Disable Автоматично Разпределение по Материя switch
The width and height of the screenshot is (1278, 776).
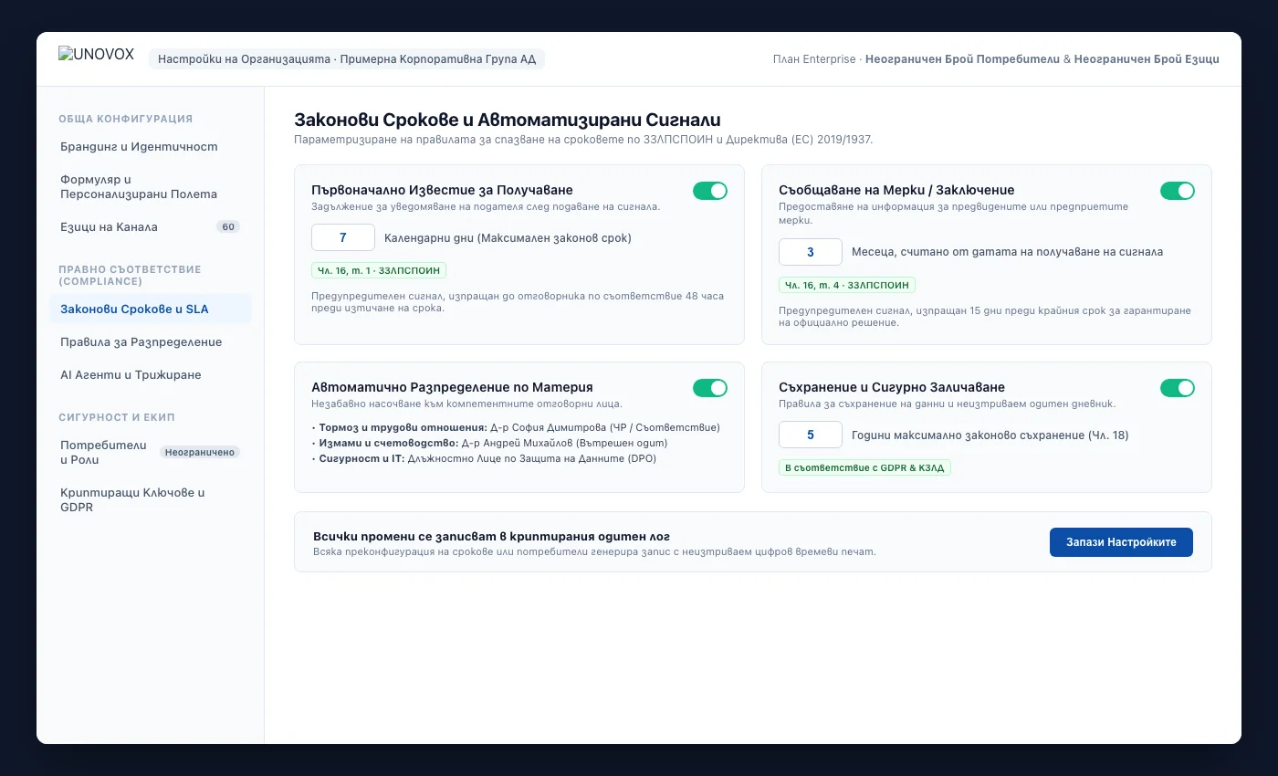click(x=710, y=388)
